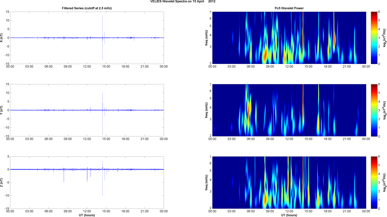Click the "15:00" tick under the Z spectrogram
This screenshot has width=387, height=217.
308,211
